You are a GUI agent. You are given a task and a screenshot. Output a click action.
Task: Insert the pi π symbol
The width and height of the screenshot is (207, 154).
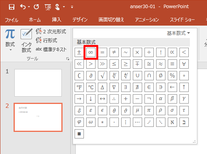tap(149, 111)
